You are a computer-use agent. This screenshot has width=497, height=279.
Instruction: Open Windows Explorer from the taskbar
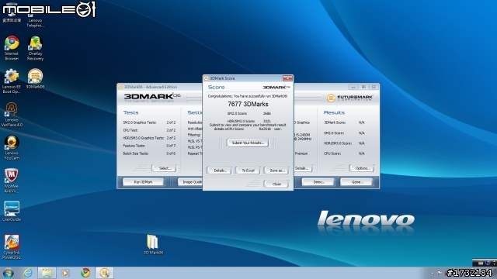47,273
